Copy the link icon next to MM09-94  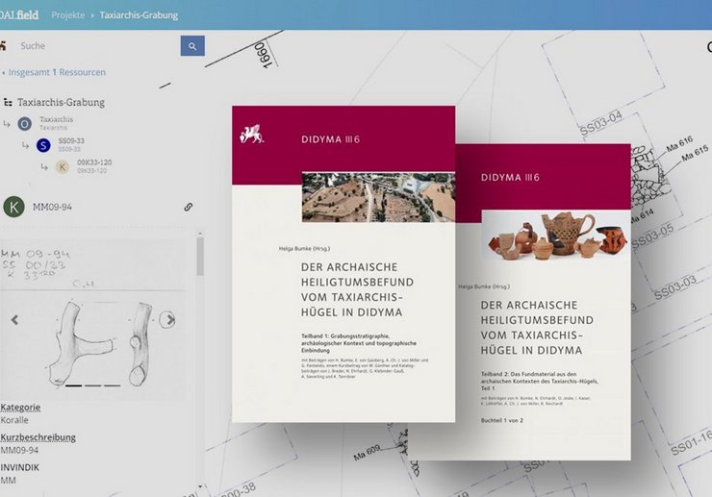point(188,207)
